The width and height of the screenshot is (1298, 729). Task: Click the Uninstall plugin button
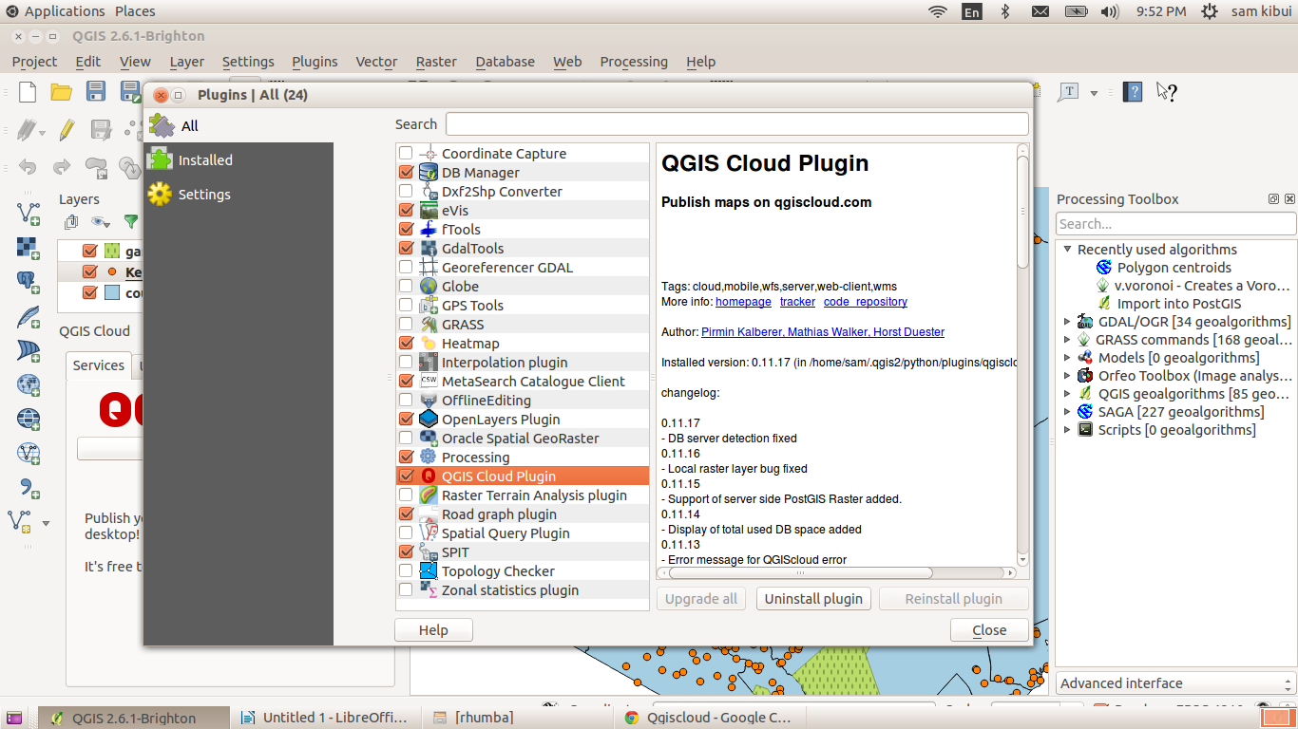(814, 599)
